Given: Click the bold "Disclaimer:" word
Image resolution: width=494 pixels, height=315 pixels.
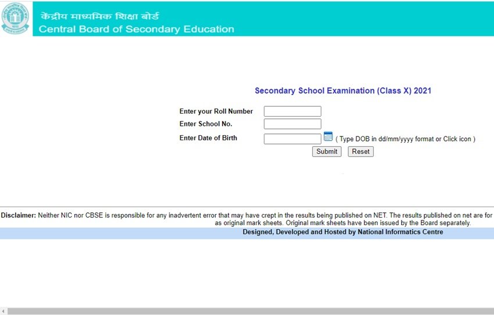Looking at the screenshot, I should tap(19, 215).
